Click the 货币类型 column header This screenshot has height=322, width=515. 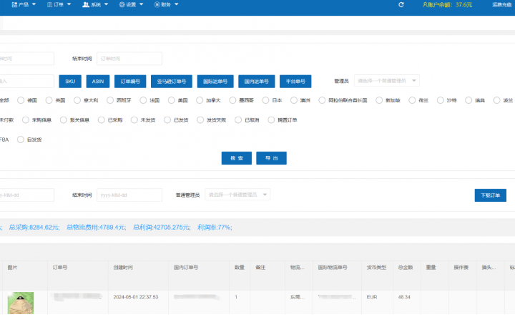point(376,268)
